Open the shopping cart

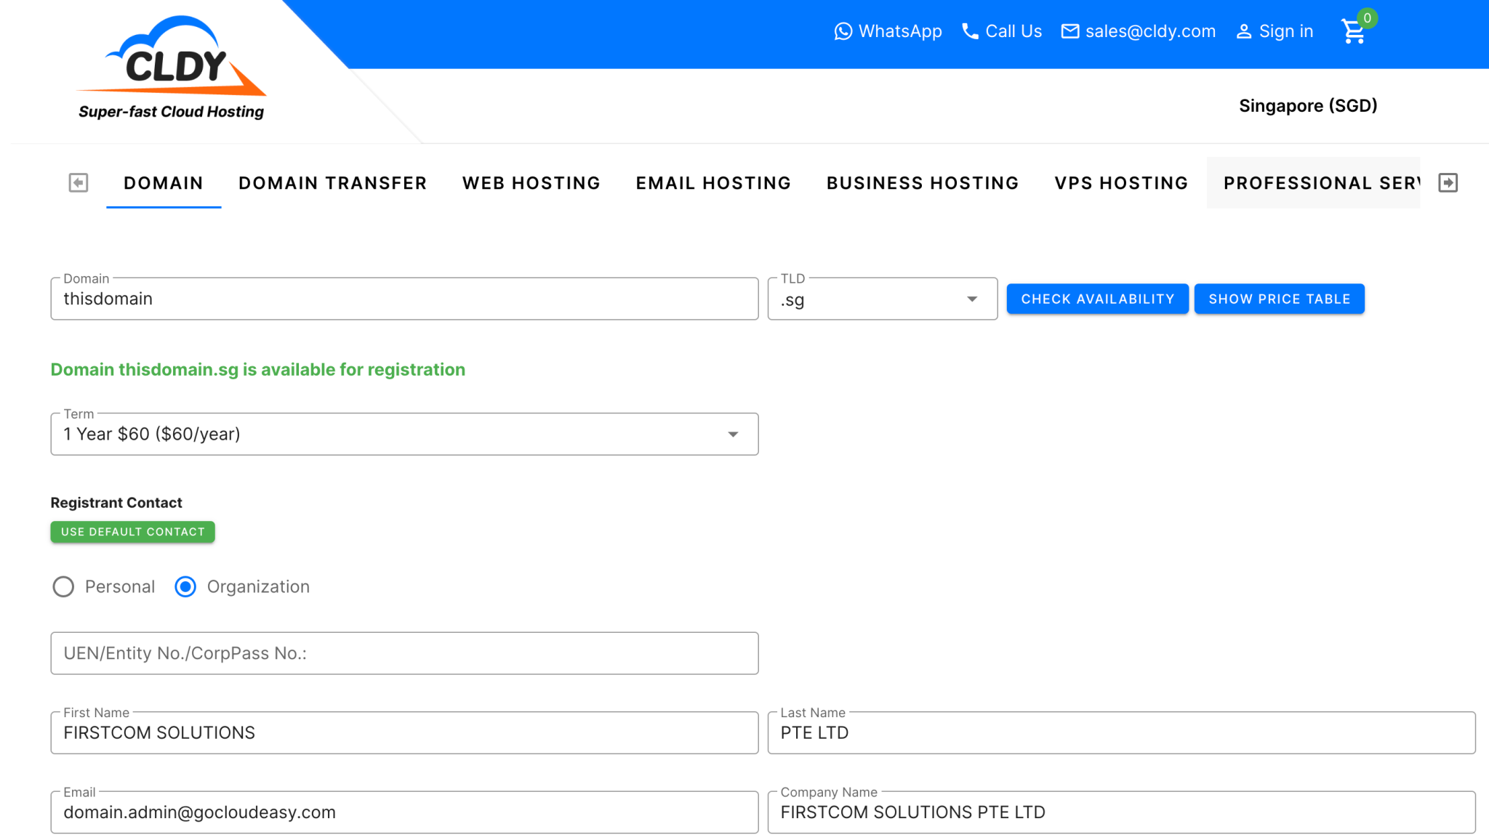(1353, 32)
